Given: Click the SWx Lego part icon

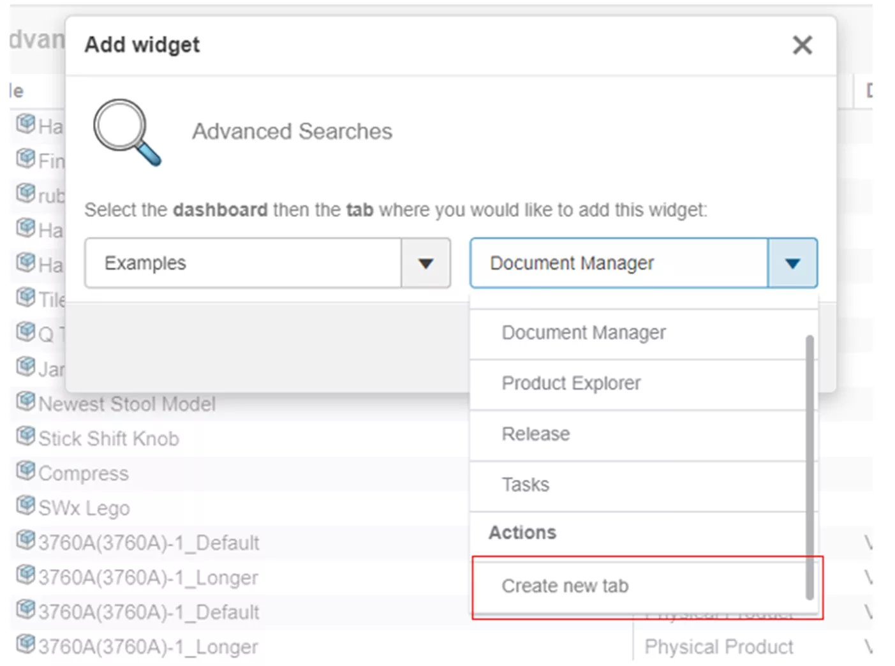Looking at the screenshot, I should 26,505.
